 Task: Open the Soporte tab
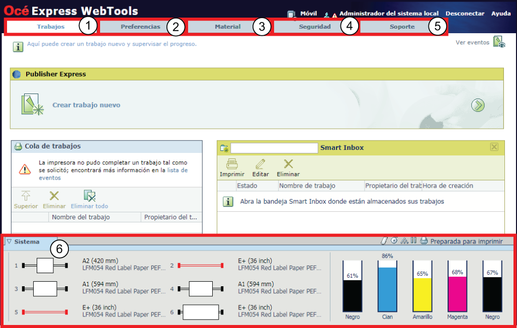coord(402,27)
